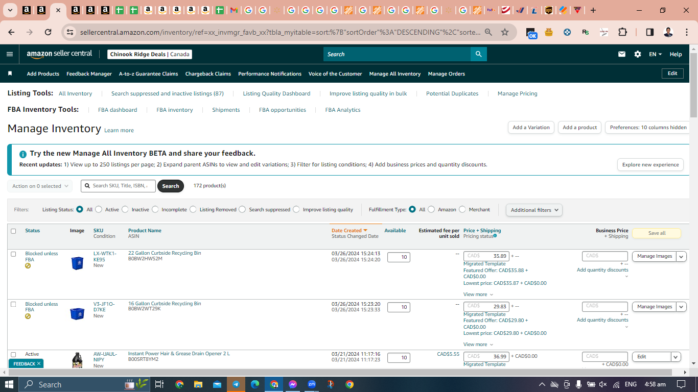Viewport: 698px width, 392px height.
Task: Click the Save all button
Action: click(657, 233)
